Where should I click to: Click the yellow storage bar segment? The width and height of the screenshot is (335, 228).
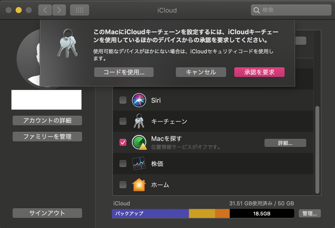coord(202,213)
